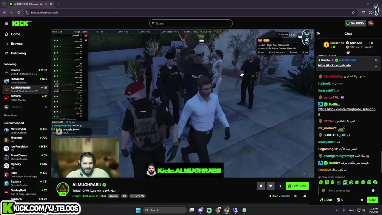This screenshot has width=382, height=215.
Task: Open the channel shop icon
Action: [x=338, y=200]
